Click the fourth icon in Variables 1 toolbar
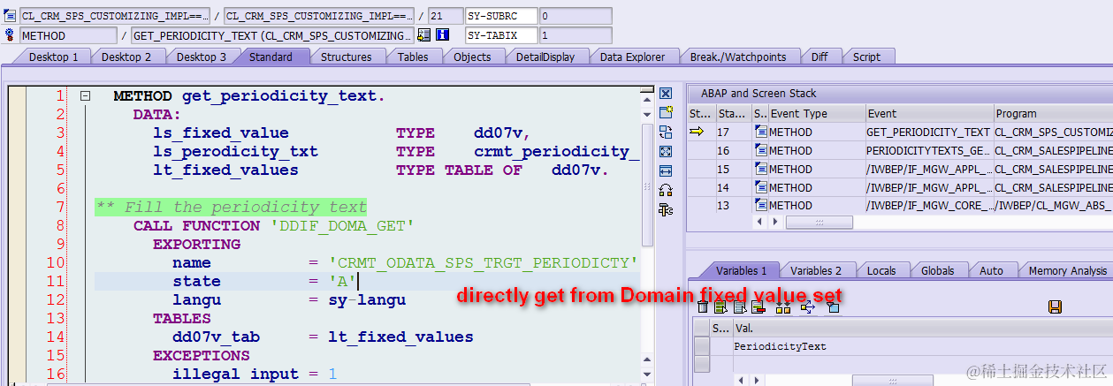Screen dimensions: 1113x386 (758, 307)
